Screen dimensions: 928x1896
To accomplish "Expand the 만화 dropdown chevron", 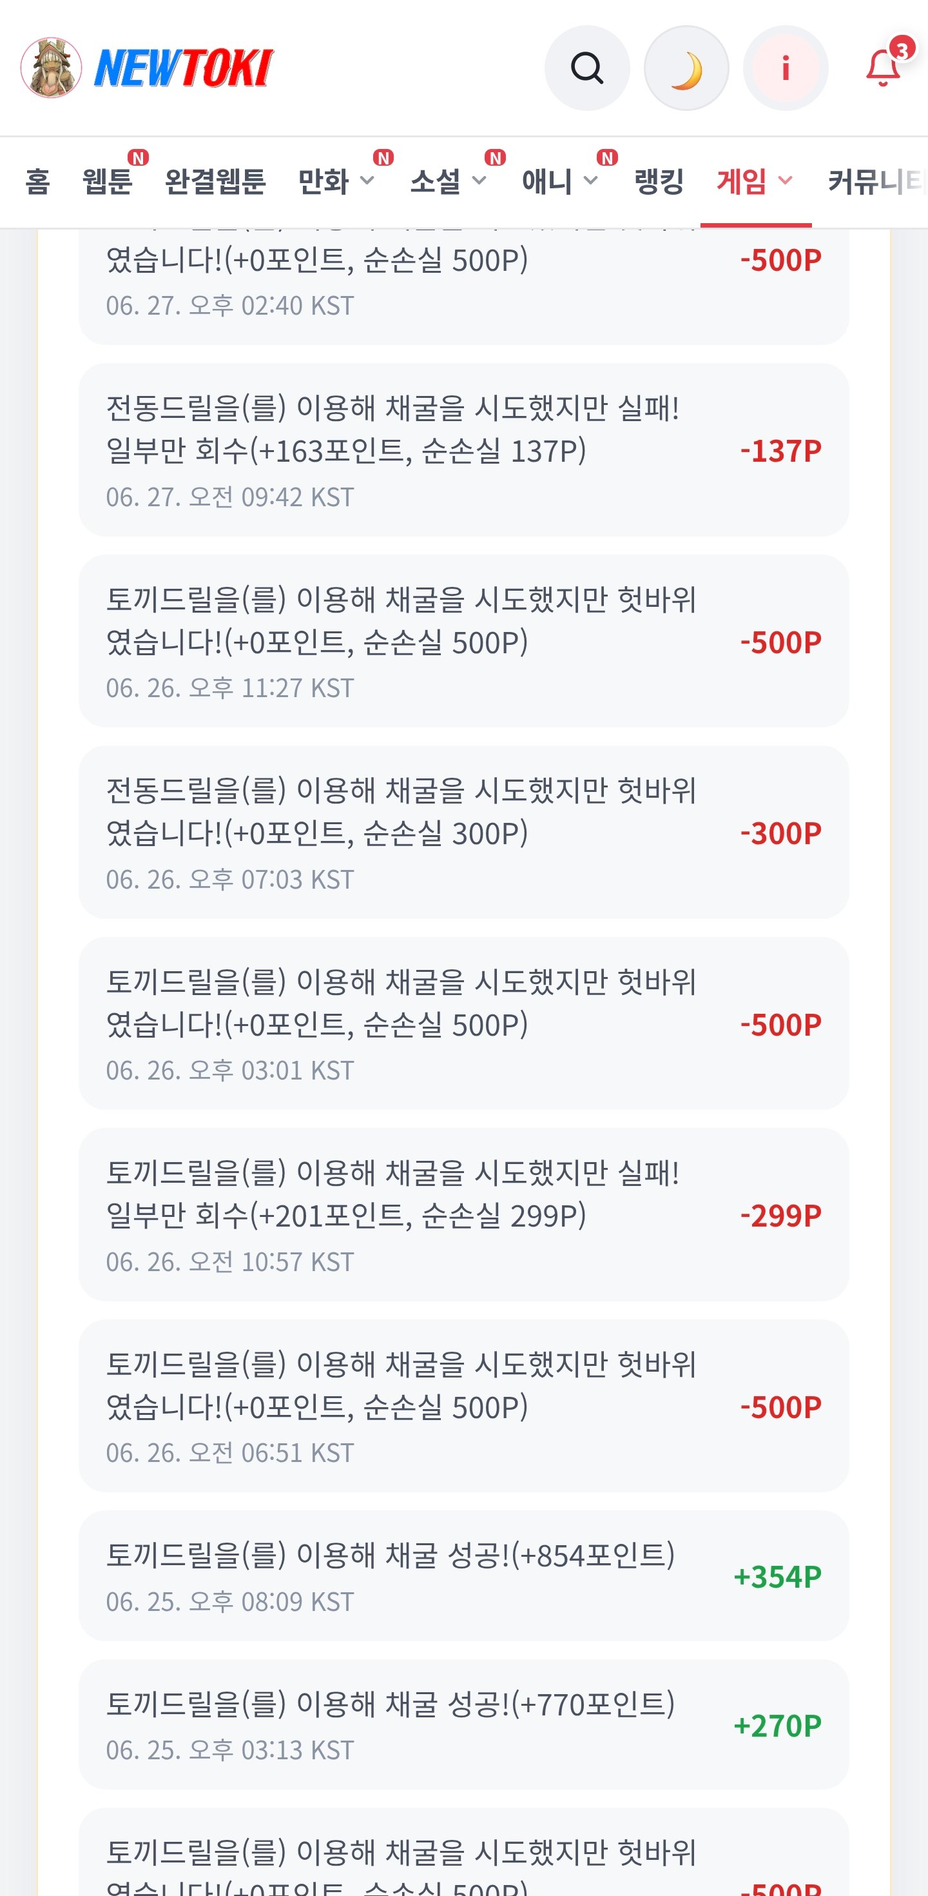I will [367, 181].
